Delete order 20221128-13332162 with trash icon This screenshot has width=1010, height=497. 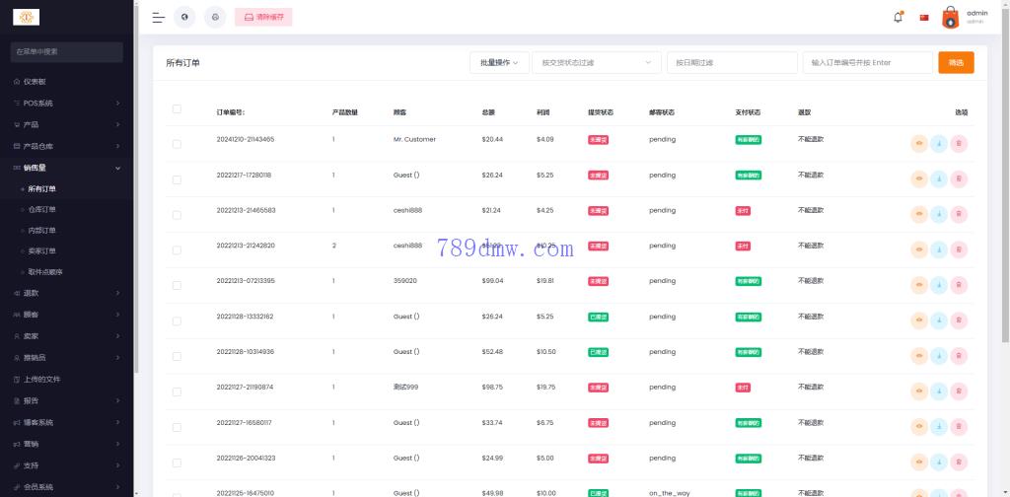pyautogui.click(x=959, y=320)
